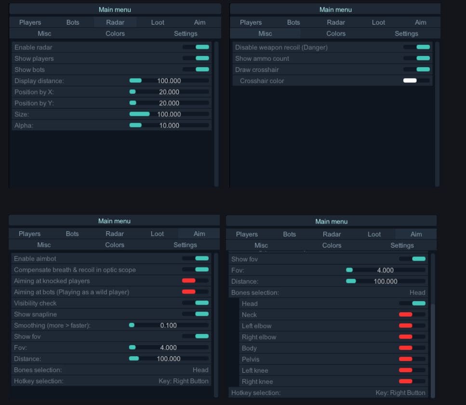Turn off Show bots on radar
Screen dimensions: 466x405
tap(196, 70)
